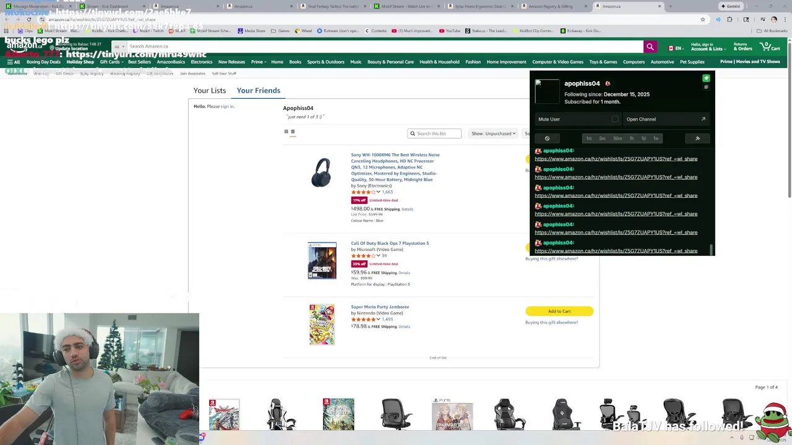Viewport: 792px width, 445px height.
Task: Open the Gemini button in Chrome
Action: click(730, 6)
